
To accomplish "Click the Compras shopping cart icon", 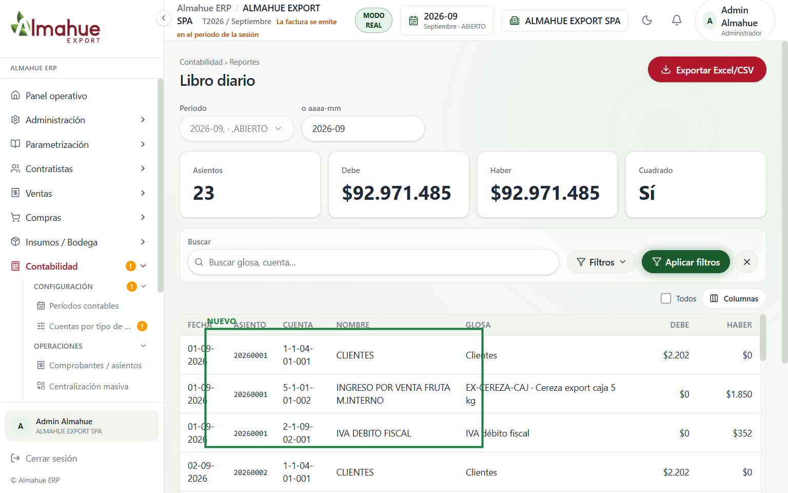I will [x=15, y=217].
